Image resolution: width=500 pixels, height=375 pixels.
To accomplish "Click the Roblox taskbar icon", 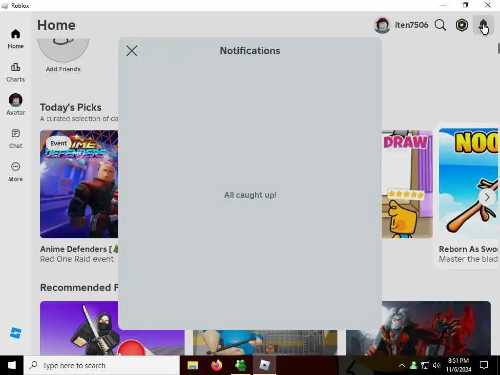I will (264, 365).
